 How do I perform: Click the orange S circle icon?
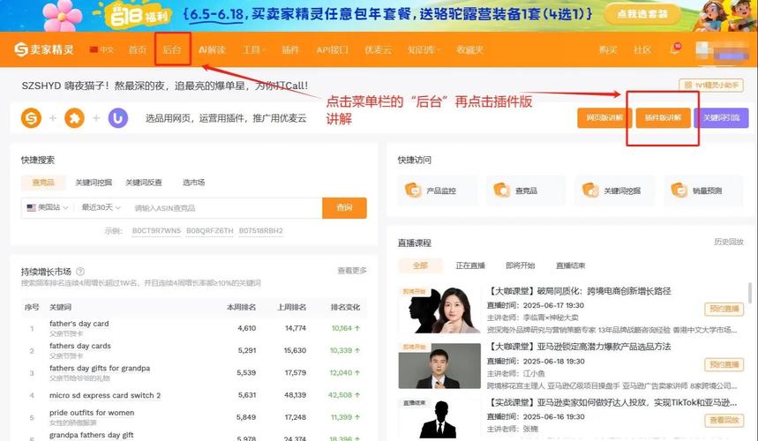coord(31,118)
